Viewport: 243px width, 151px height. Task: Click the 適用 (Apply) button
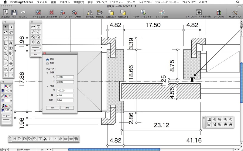pos(67,108)
